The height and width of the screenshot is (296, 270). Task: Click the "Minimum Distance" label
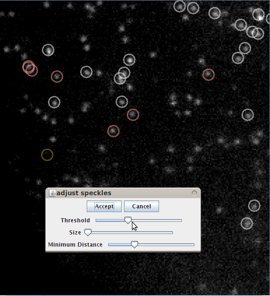75,244
